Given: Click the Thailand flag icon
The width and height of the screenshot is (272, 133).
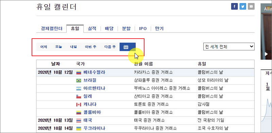Looking at the screenshot, I should [x=79, y=120].
